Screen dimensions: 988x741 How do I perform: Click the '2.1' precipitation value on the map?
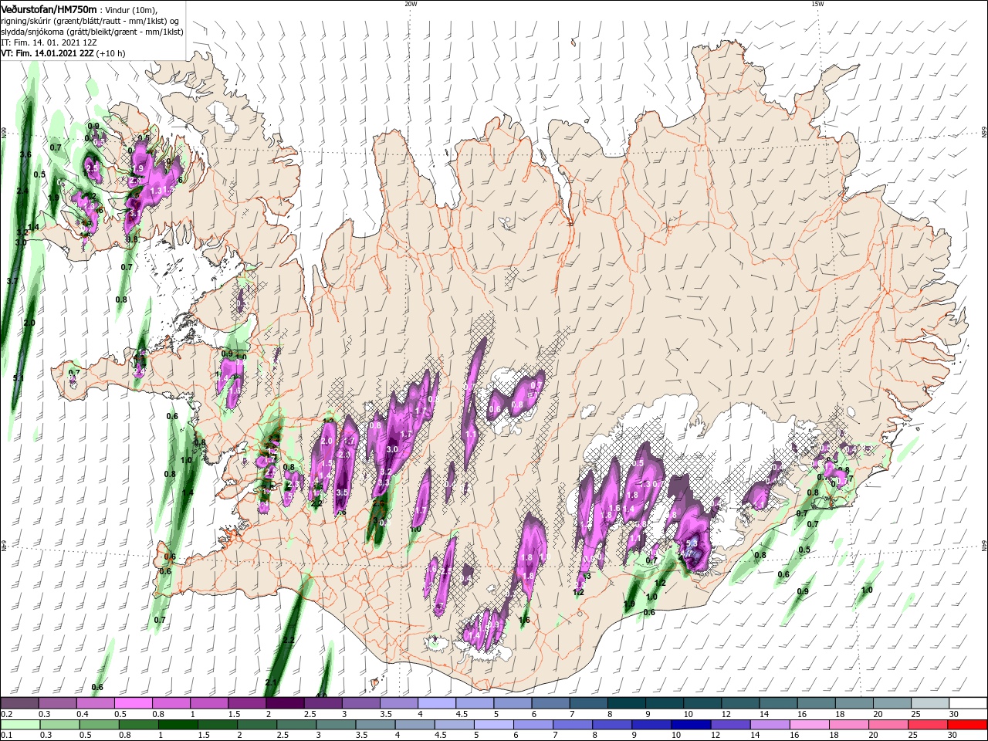271,682
